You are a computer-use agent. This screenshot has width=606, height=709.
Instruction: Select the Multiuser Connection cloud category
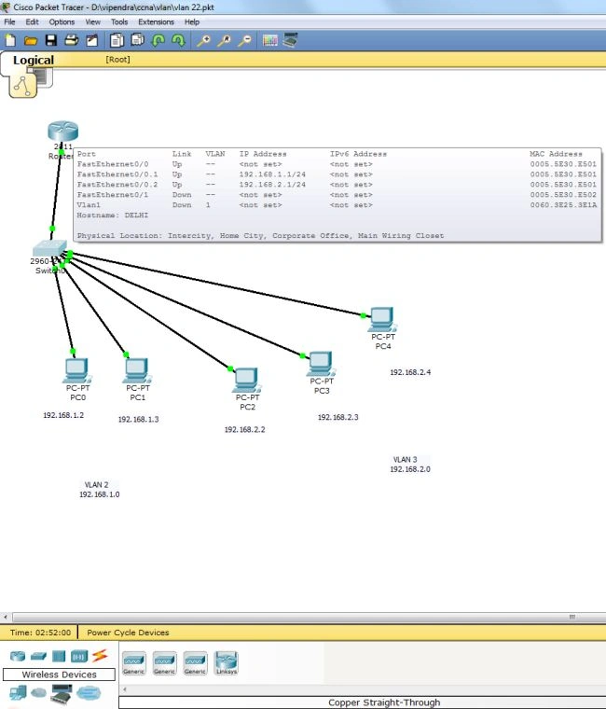pyautogui.click(x=89, y=693)
